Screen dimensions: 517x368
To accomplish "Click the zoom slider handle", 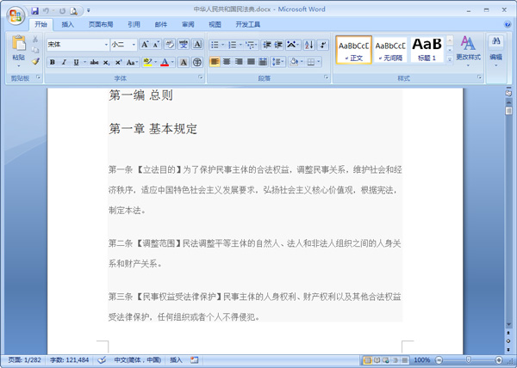I will [x=469, y=359].
